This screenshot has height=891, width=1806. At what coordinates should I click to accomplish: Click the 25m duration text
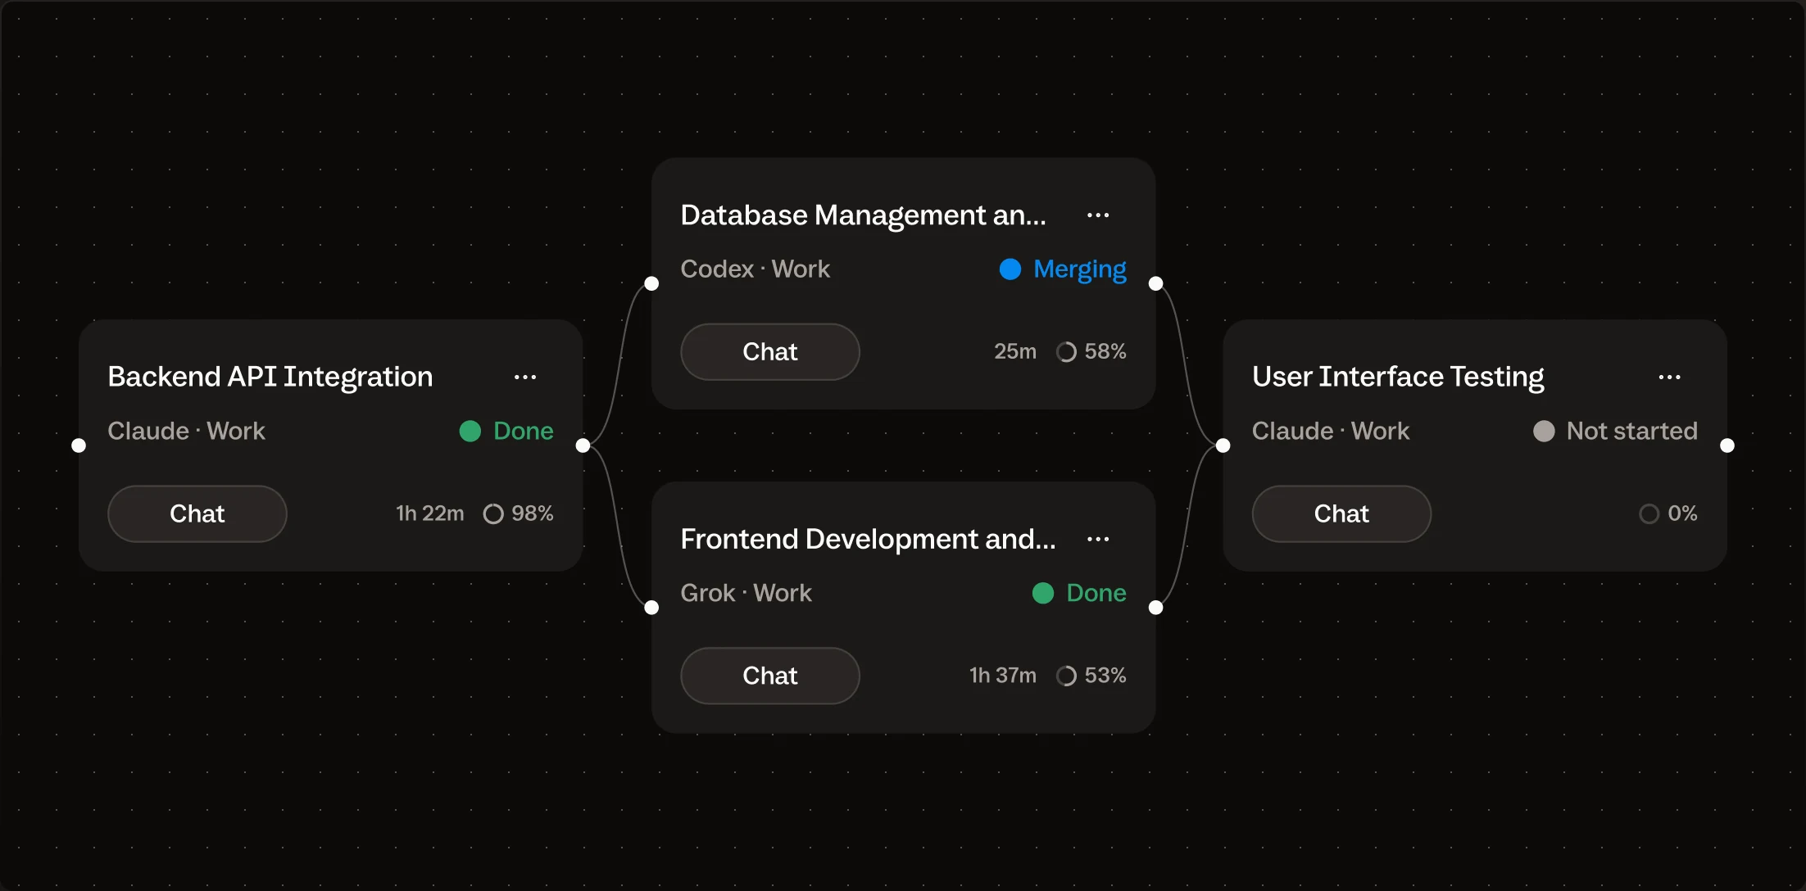click(1015, 351)
